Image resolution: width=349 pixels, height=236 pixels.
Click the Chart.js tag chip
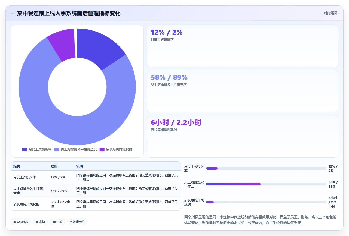coord(21,222)
